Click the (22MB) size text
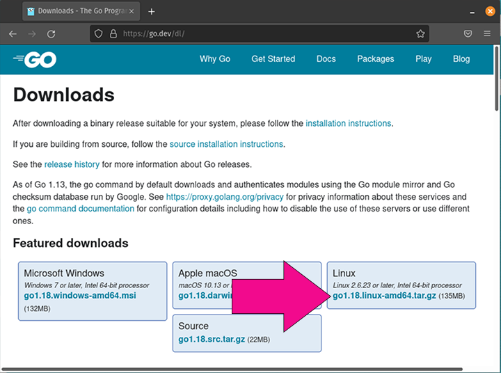501x373 pixels. pyautogui.click(x=258, y=340)
